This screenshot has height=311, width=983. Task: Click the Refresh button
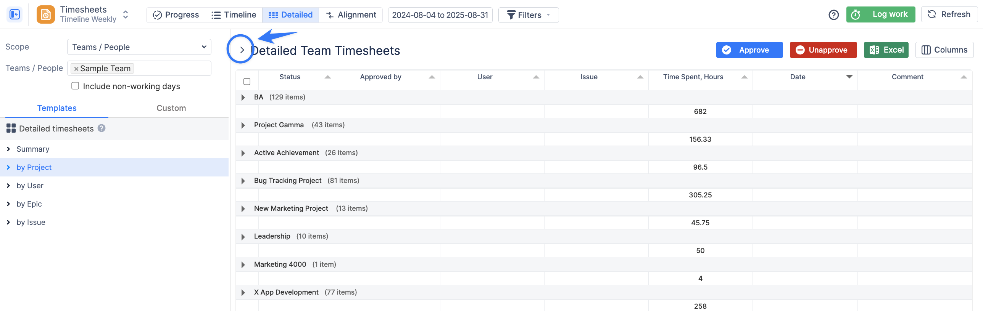tap(949, 14)
